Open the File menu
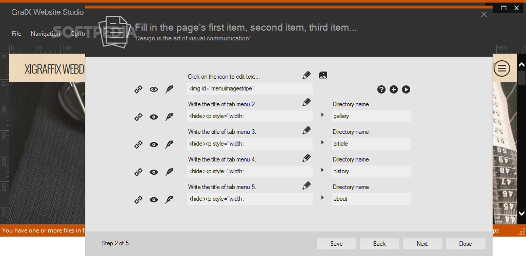 pyautogui.click(x=16, y=33)
